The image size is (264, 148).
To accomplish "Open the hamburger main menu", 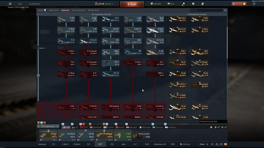I will click(10, 4).
